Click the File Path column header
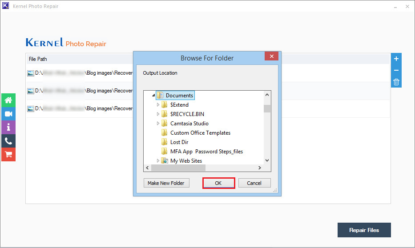Screen dimensions: 415x248 point(38,59)
